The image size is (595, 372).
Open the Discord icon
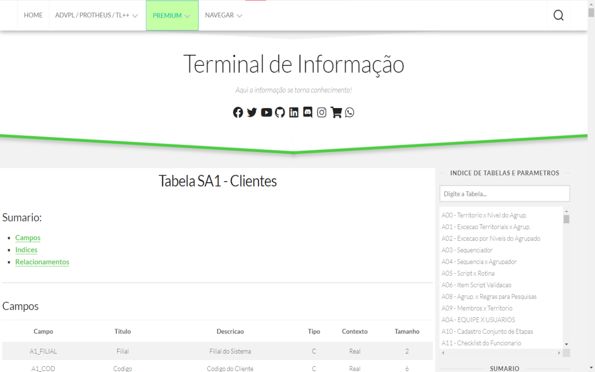(x=307, y=112)
